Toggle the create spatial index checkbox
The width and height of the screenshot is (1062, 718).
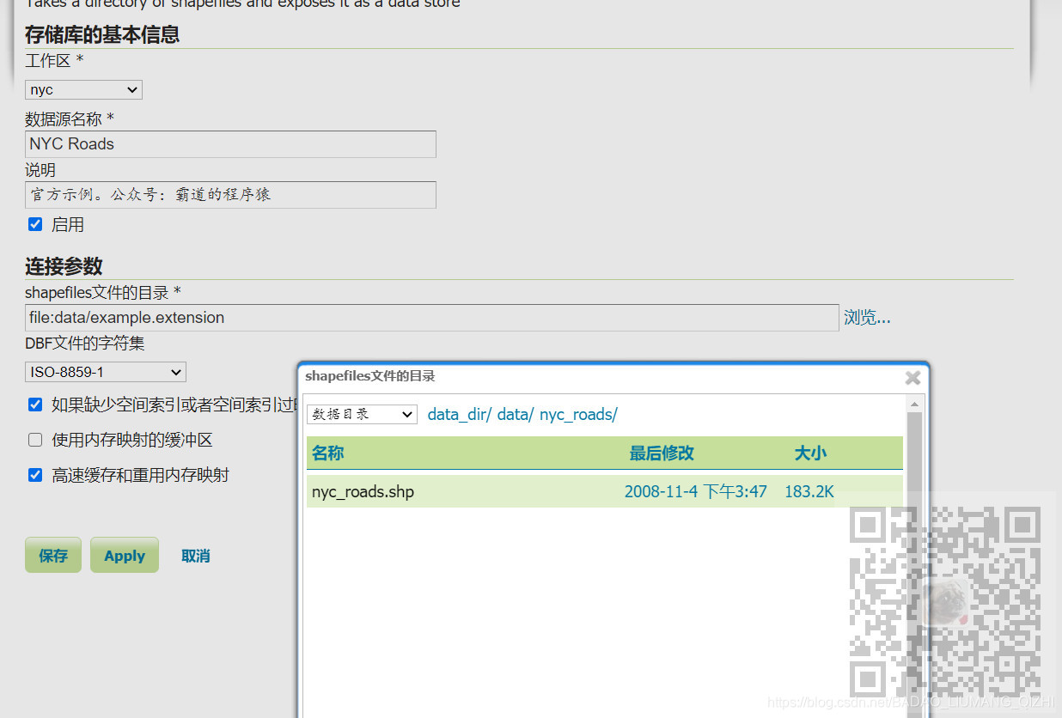pos(35,405)
